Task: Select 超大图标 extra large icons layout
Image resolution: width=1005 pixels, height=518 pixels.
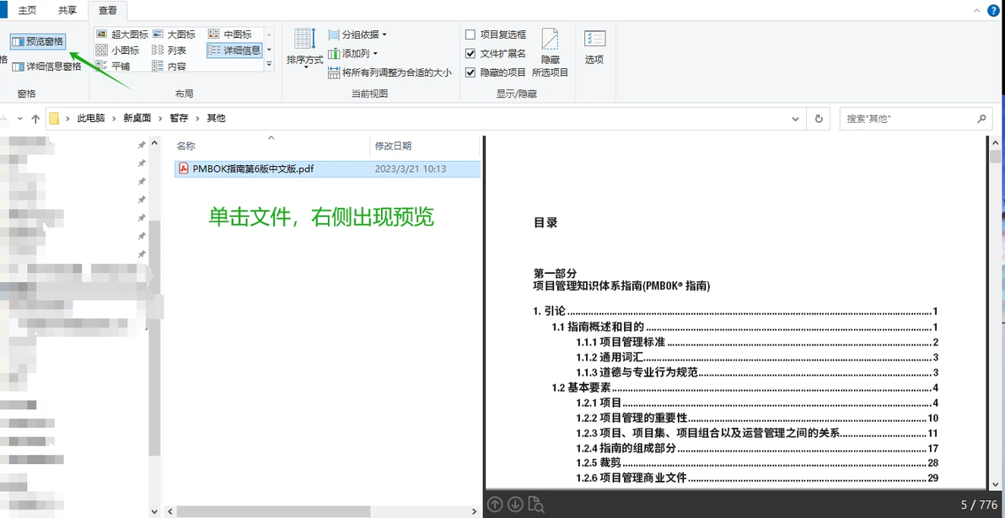Action: pos(122,35)
